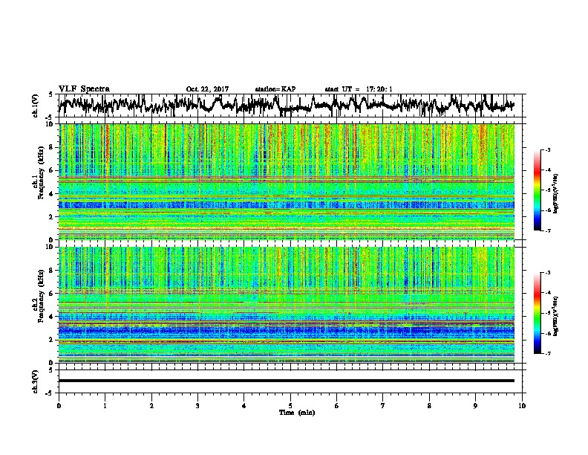This screenshot has height=455, width=588.
Task: Click the ch.2 "Frequency (kHz)" axis label
Action: [x=41, y=297]
